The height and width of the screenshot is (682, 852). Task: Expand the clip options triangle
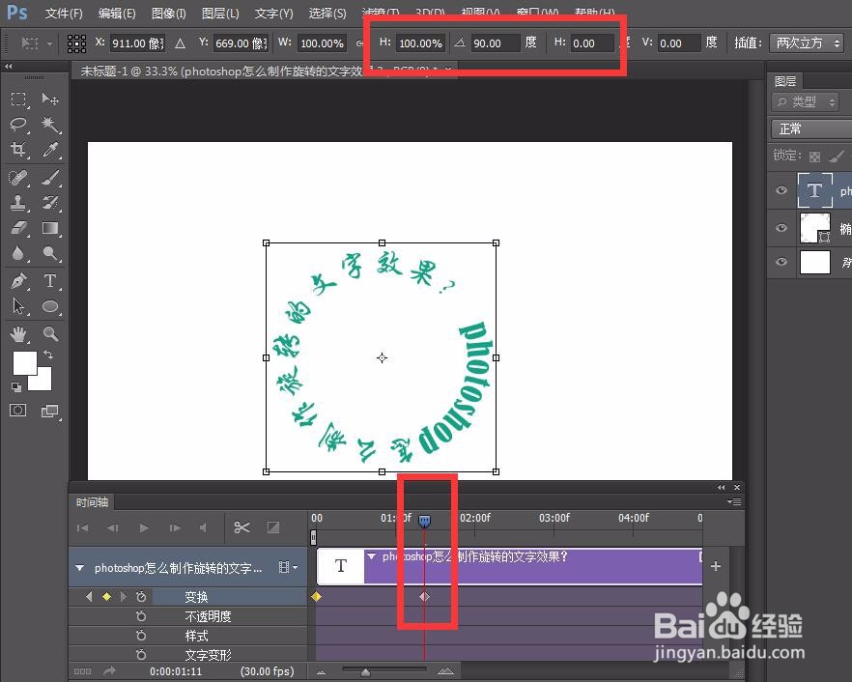372,556
